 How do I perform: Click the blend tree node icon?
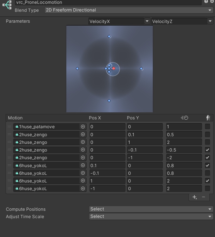pyautogui.click(x=7, y=5)
